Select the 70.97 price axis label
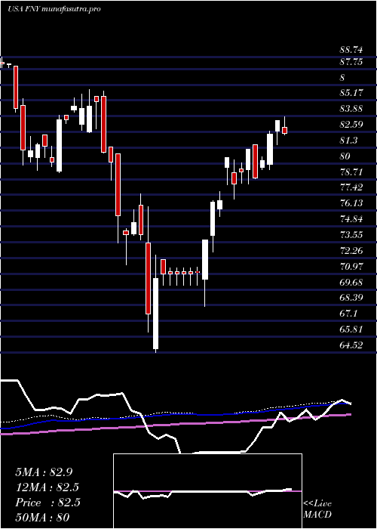The image size is (377, 529). [351, 267]
